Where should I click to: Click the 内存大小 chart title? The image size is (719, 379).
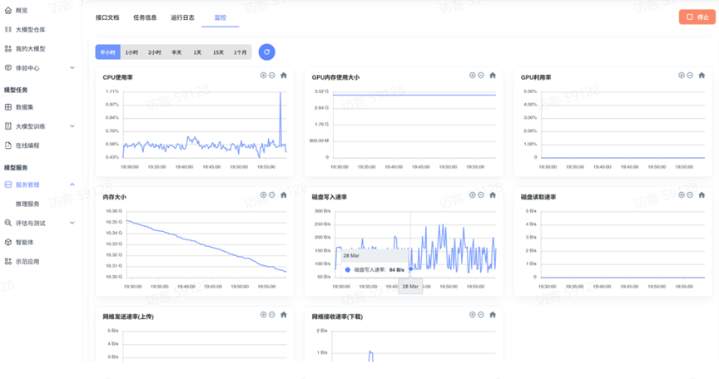click(x=114, y=197)
